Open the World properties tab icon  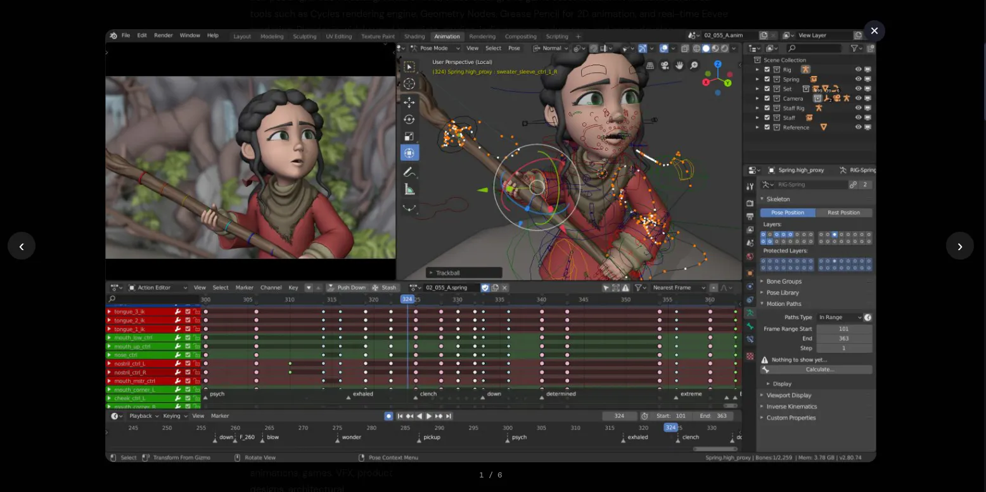click(750, 256)
